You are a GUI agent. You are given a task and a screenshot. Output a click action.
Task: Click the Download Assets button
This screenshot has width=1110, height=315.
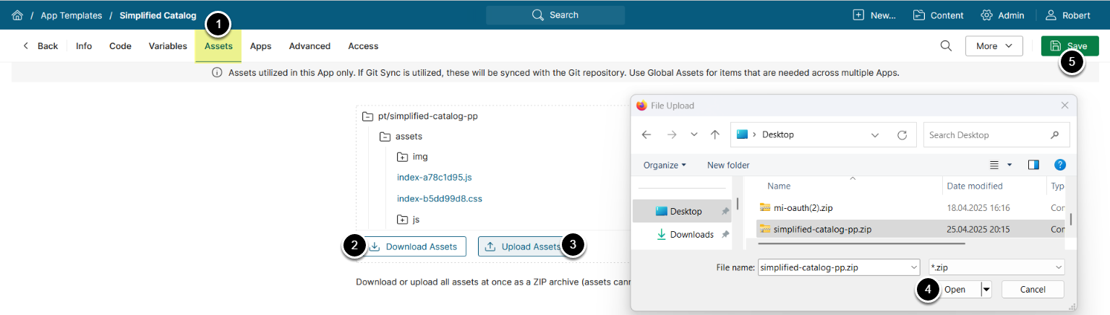414,246
